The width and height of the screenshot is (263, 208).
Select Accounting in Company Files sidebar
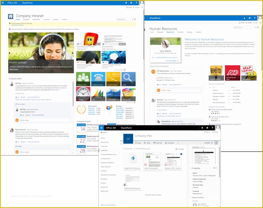(104, 142)
